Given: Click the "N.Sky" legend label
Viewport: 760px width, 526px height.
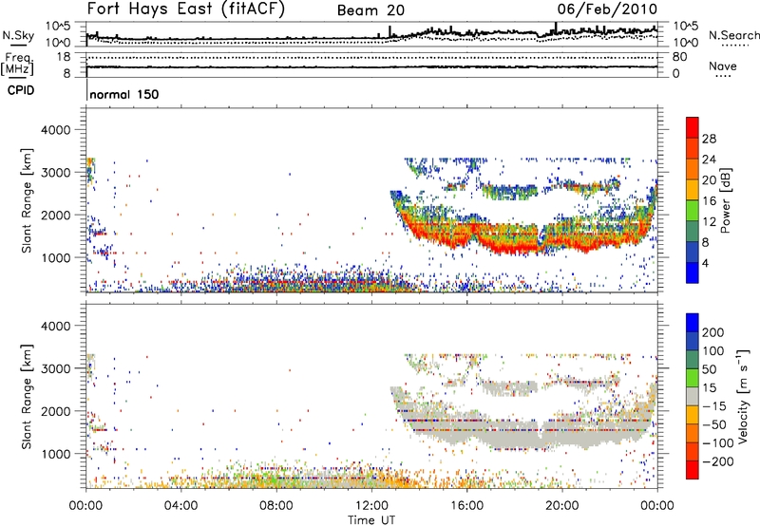Looking at the screenshot, I should click(18, 35).
